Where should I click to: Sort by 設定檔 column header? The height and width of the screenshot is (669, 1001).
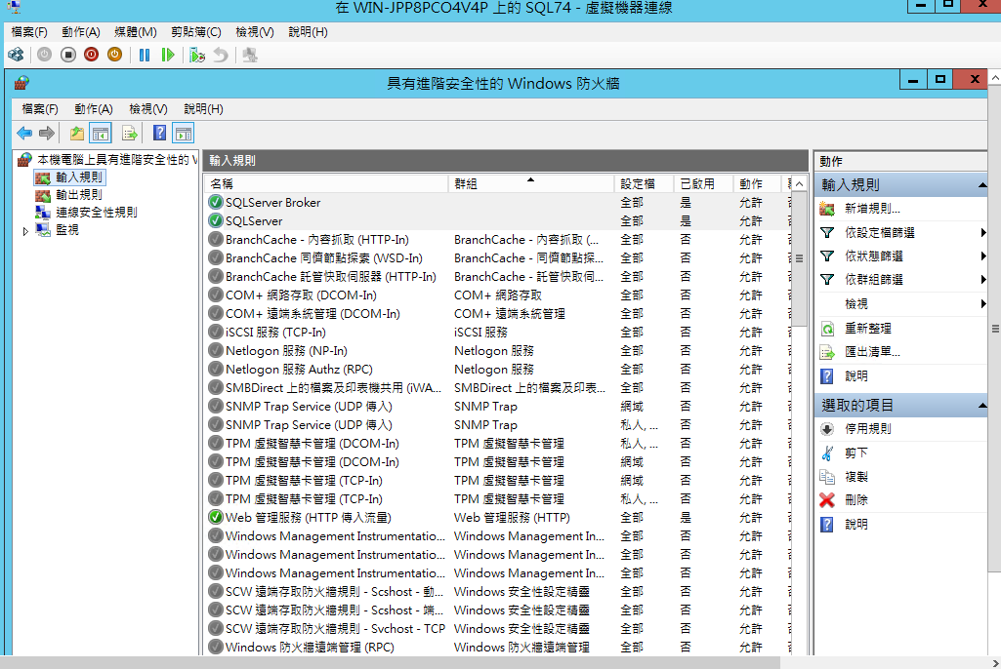[x=644, y=183]
